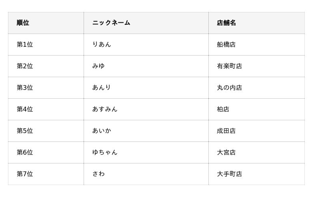Viewport: 320px width, 197px height.
Task: Select the 第1位 rank cell
Action: coord(25,45)
